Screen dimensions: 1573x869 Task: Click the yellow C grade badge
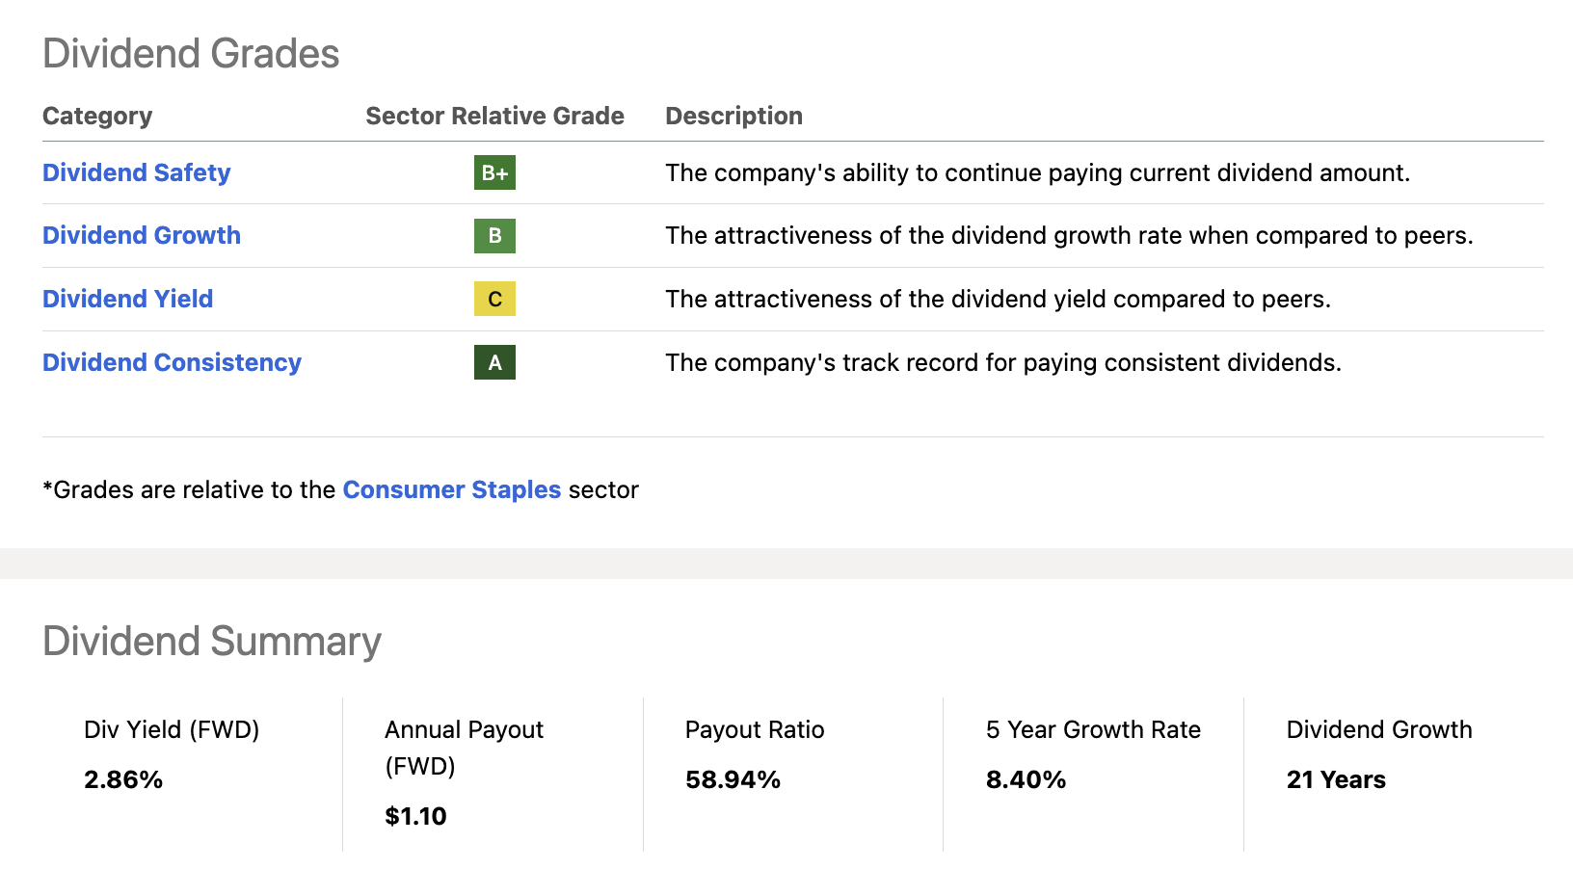pyautogui.click(x=494, y=299)
